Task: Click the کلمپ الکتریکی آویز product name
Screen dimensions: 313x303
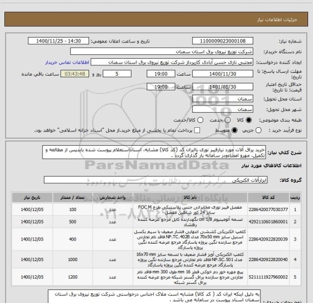Action: (x=190, y=259)
